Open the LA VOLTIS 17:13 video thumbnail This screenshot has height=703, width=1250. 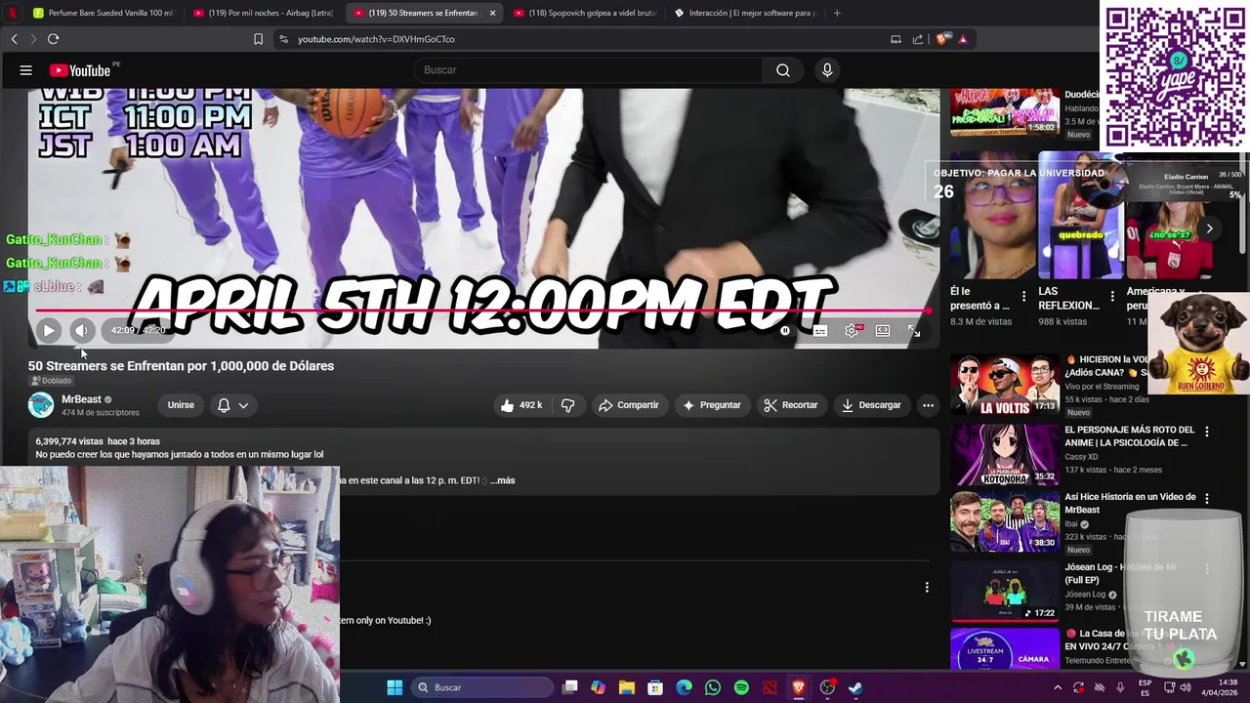[1005, 385]
